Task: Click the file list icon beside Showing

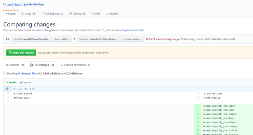Action: [4, 73]
